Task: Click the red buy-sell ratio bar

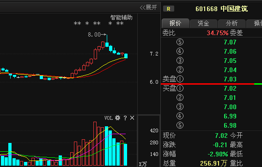Action: 207,84
